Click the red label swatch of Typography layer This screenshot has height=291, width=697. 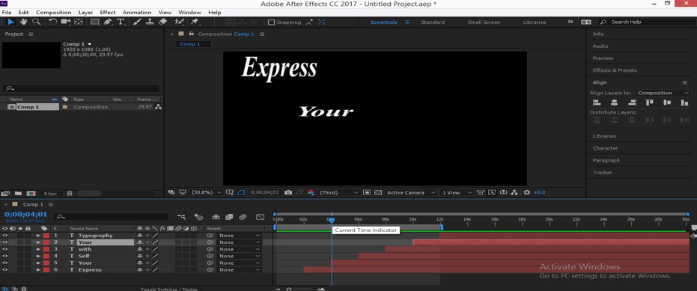[46, 236]
